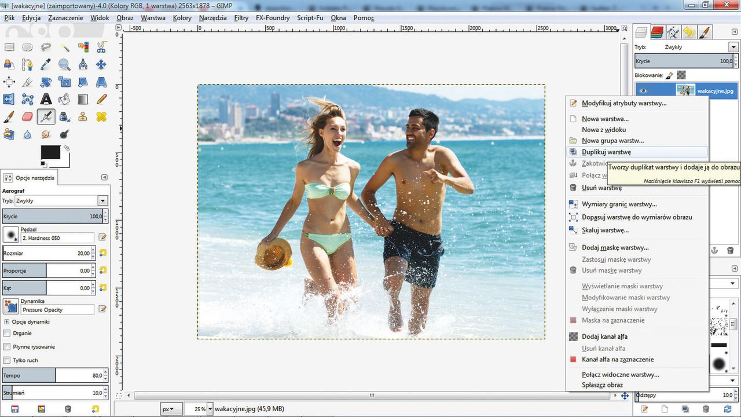This screenshot has width=741, height=417.
Task: Switch to the Channels tab
Action: coord(657,32)
